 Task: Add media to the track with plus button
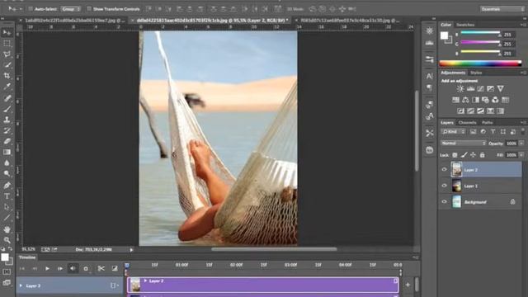point(408,285)
